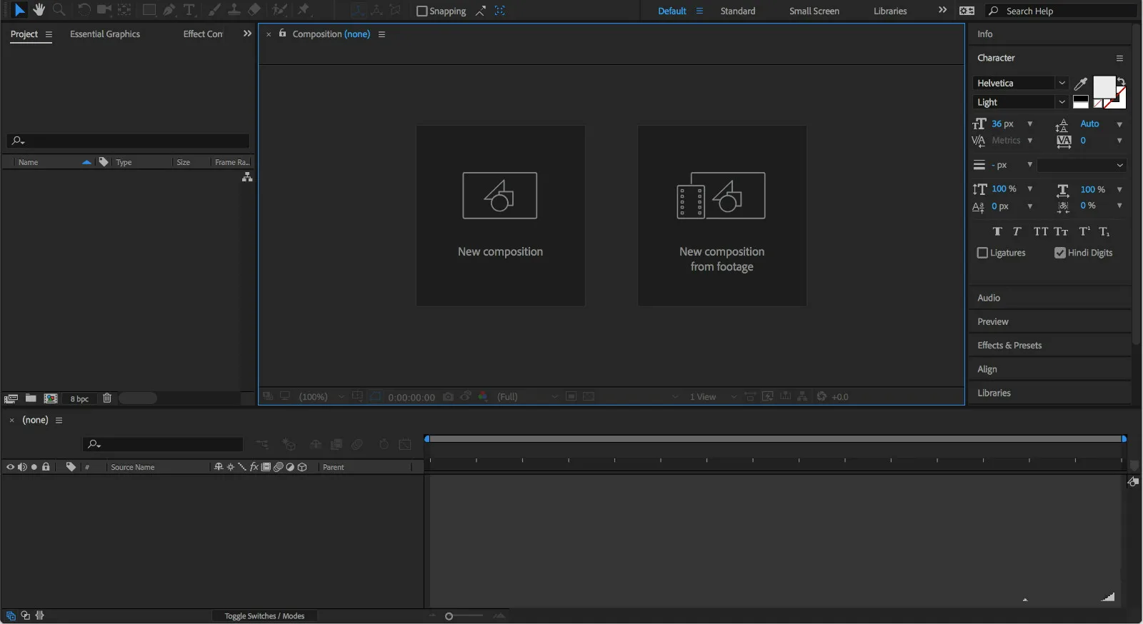Click the delete trash icon in Project panel
The height and width of the screenshot is (624, 1143).
pos(107,398)
